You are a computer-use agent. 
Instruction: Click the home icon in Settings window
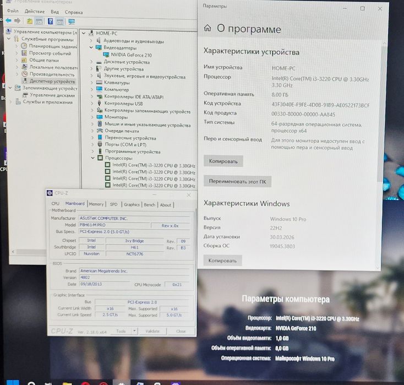[x=208, y=28]
